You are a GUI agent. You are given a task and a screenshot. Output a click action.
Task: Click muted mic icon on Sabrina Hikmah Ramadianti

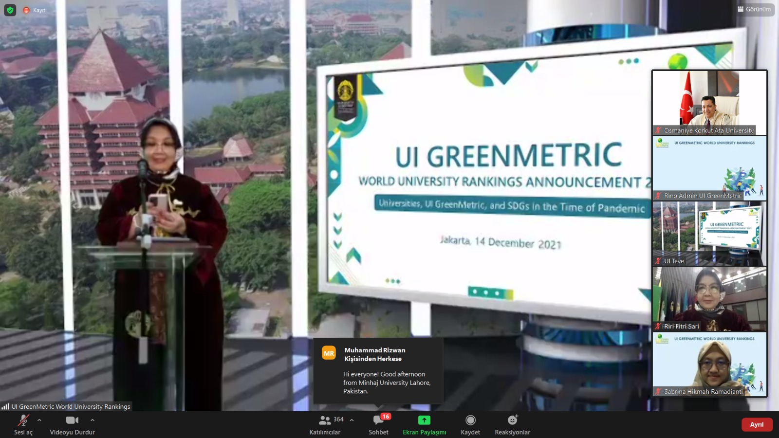(x=658, y=392)
